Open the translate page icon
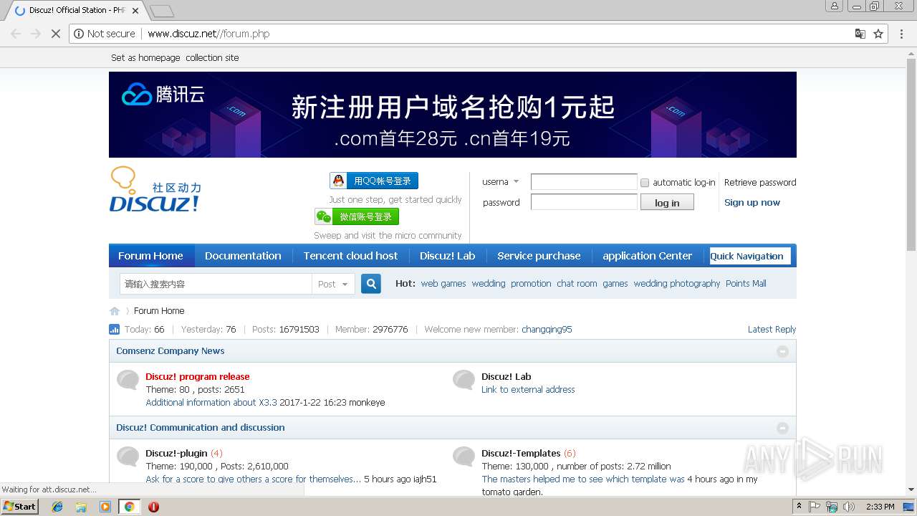 point(860,34)
